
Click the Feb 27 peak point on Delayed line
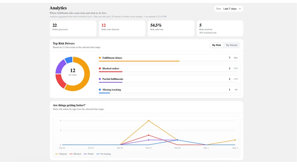pos(148,121)
